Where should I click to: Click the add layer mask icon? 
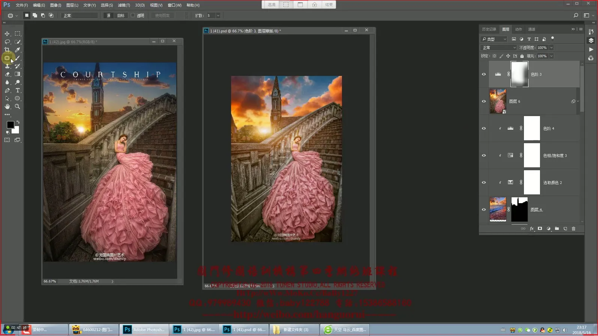540,229
